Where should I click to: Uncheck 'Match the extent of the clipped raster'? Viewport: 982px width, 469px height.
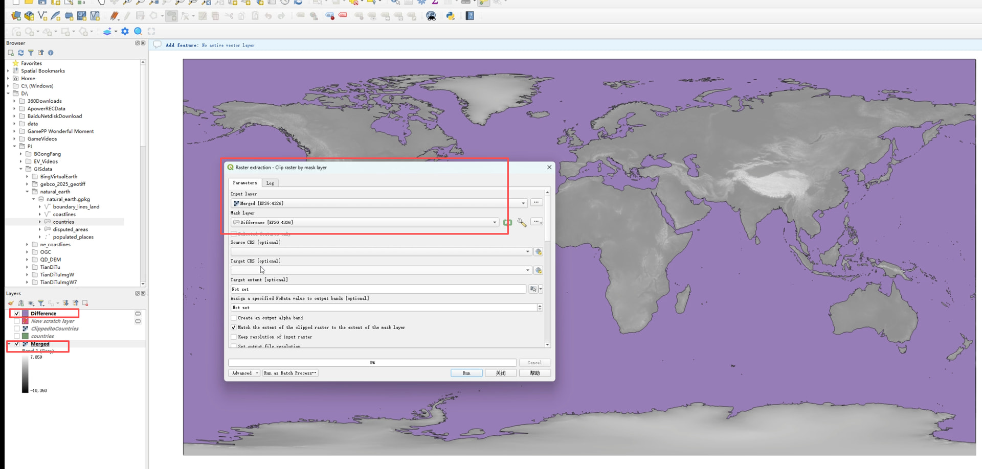(234, 327)
